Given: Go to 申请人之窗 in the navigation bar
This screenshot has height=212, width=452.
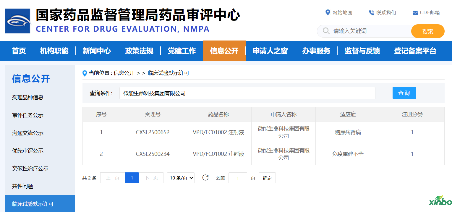Looking at the screenshot, I should click(x=270, y=51).
